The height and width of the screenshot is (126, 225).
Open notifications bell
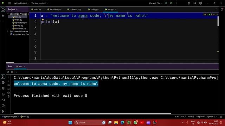[222, 9]
